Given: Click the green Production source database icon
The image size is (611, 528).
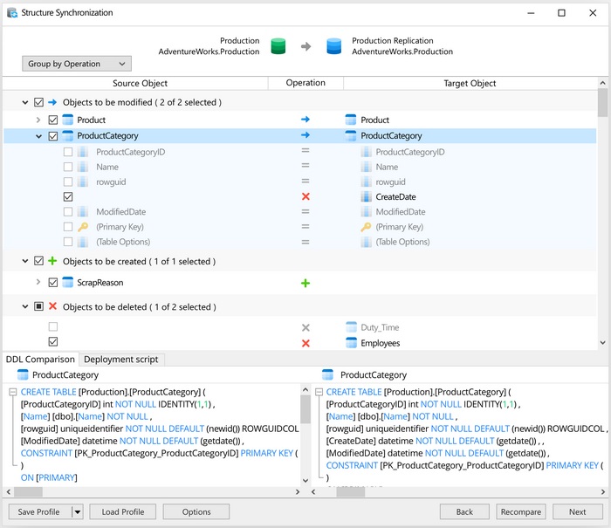Looking at the screenshot, I should coord(278,46).
